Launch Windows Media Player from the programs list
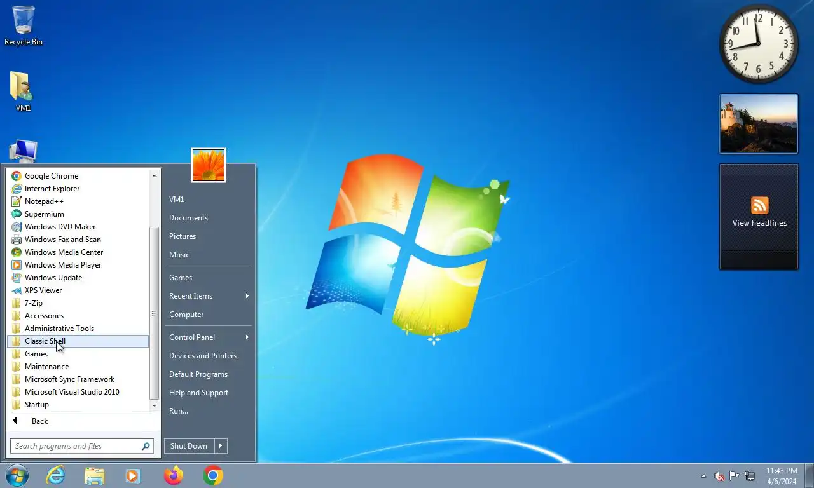The image size is (814, 488). pyautogui.click(x=78, y=265)
